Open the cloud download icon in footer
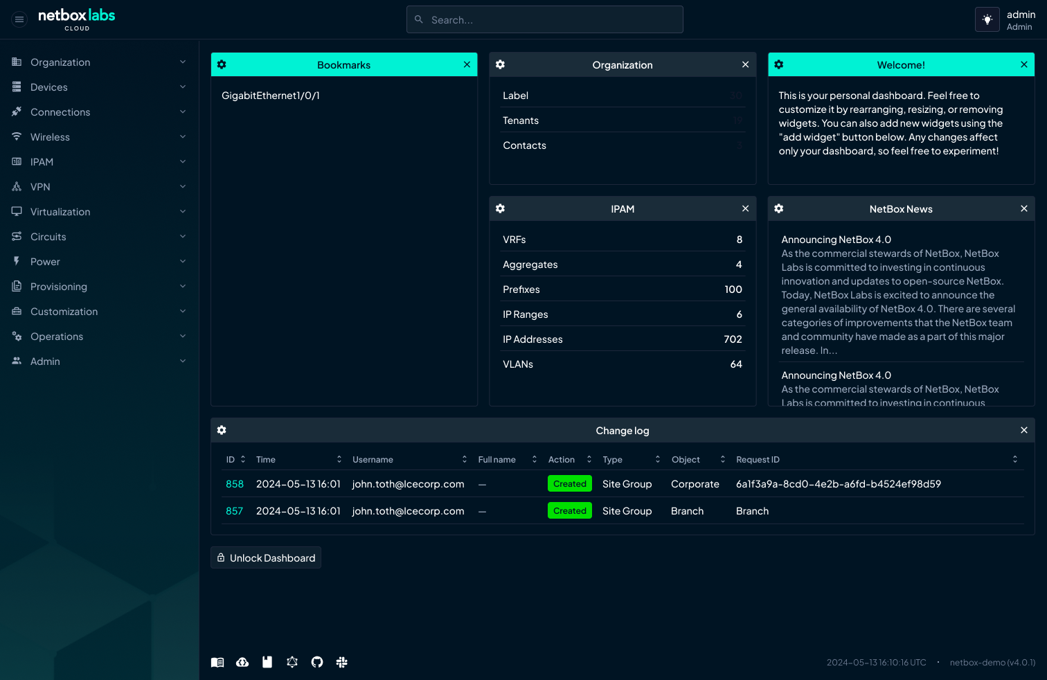 pos(242,662)
